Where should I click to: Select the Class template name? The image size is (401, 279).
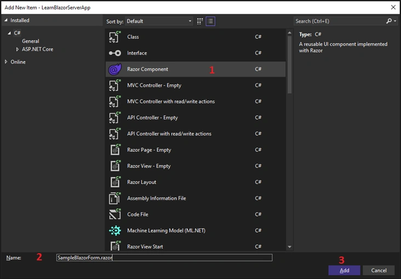click(133, 37)
